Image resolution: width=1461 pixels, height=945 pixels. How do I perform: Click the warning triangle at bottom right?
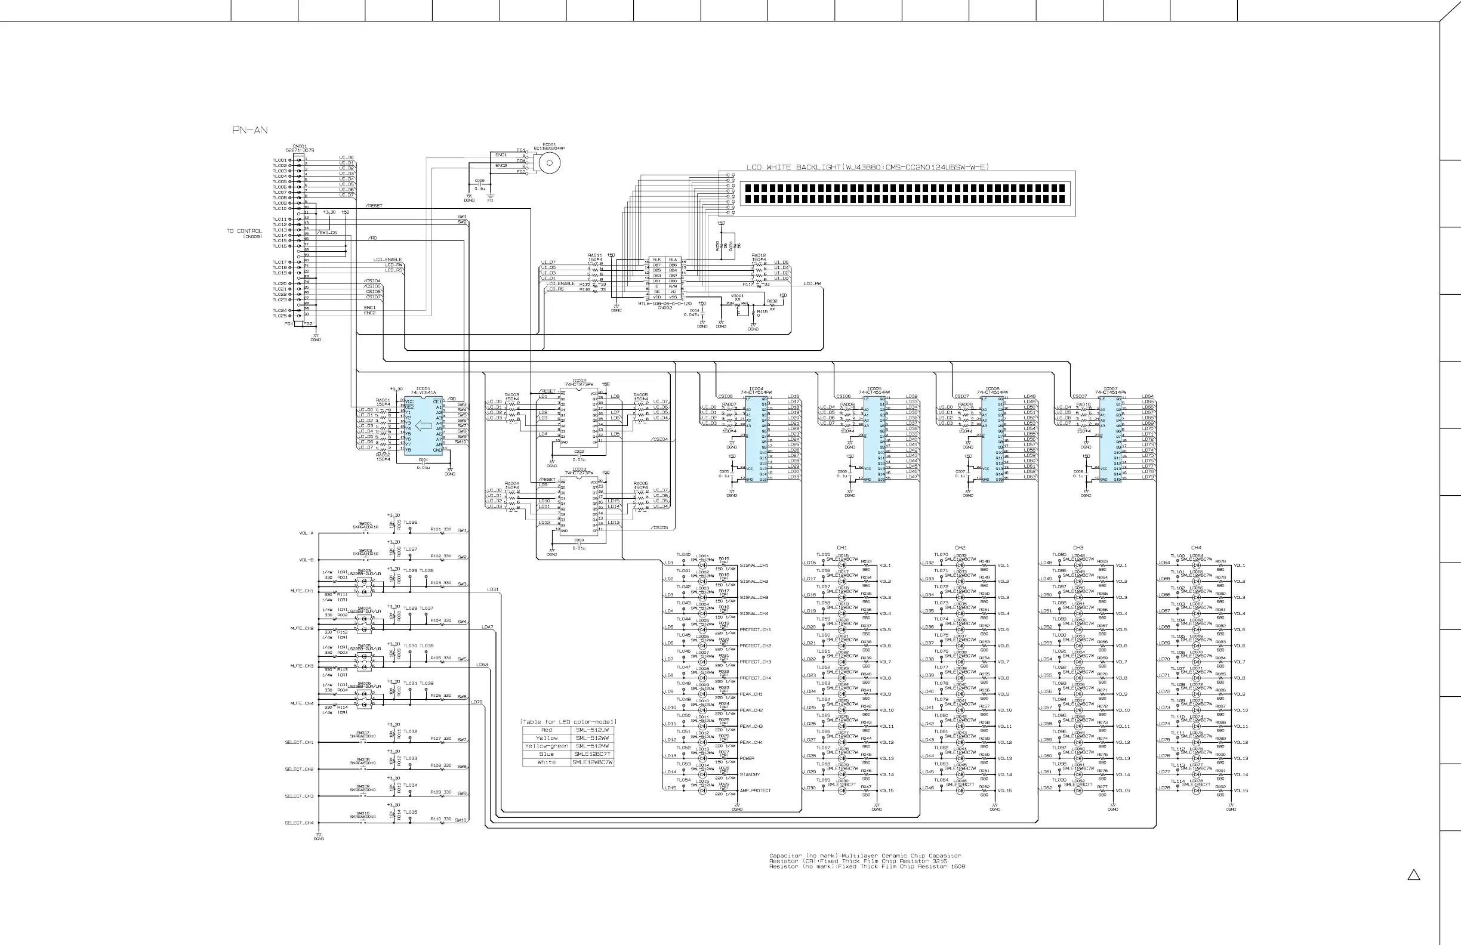coord(1414,875)
